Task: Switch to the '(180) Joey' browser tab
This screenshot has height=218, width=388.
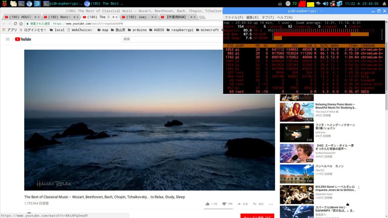Action: 139,17
